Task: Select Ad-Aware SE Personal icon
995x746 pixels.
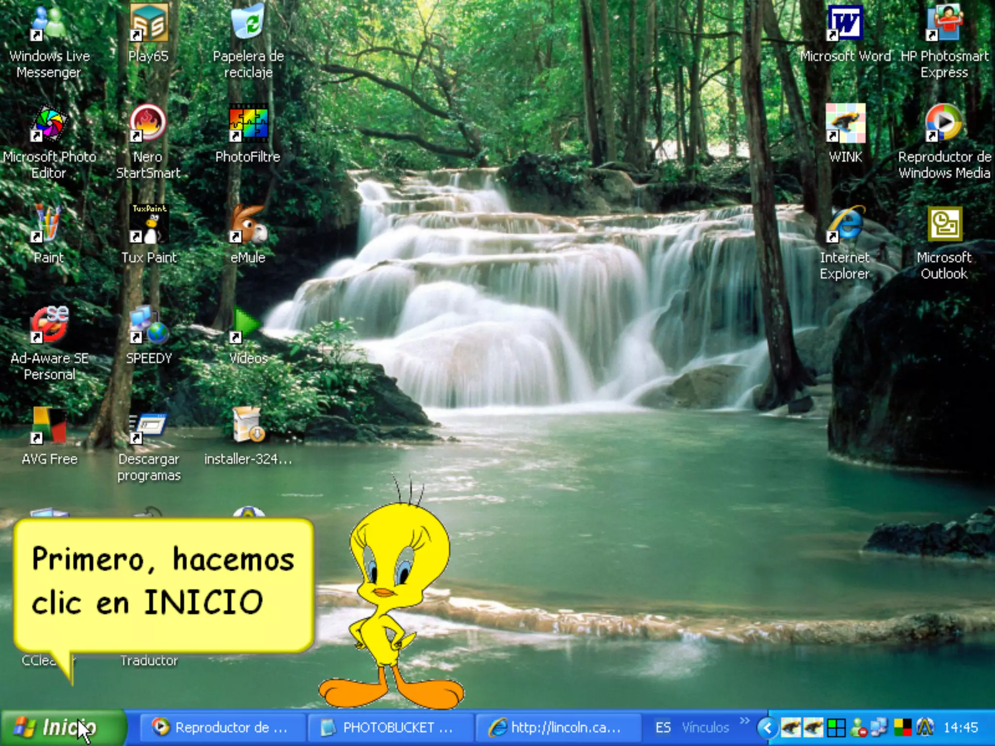Action: coord(49,325)
